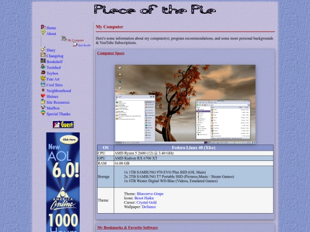
Task: Open the Besot Haiku icons link
Action: coord(144,198)
